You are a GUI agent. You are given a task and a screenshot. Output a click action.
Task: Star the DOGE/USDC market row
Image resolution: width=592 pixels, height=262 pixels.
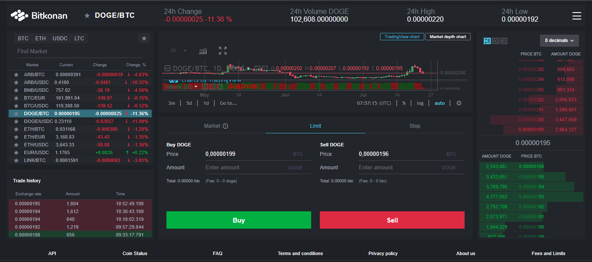pos(16,121)
